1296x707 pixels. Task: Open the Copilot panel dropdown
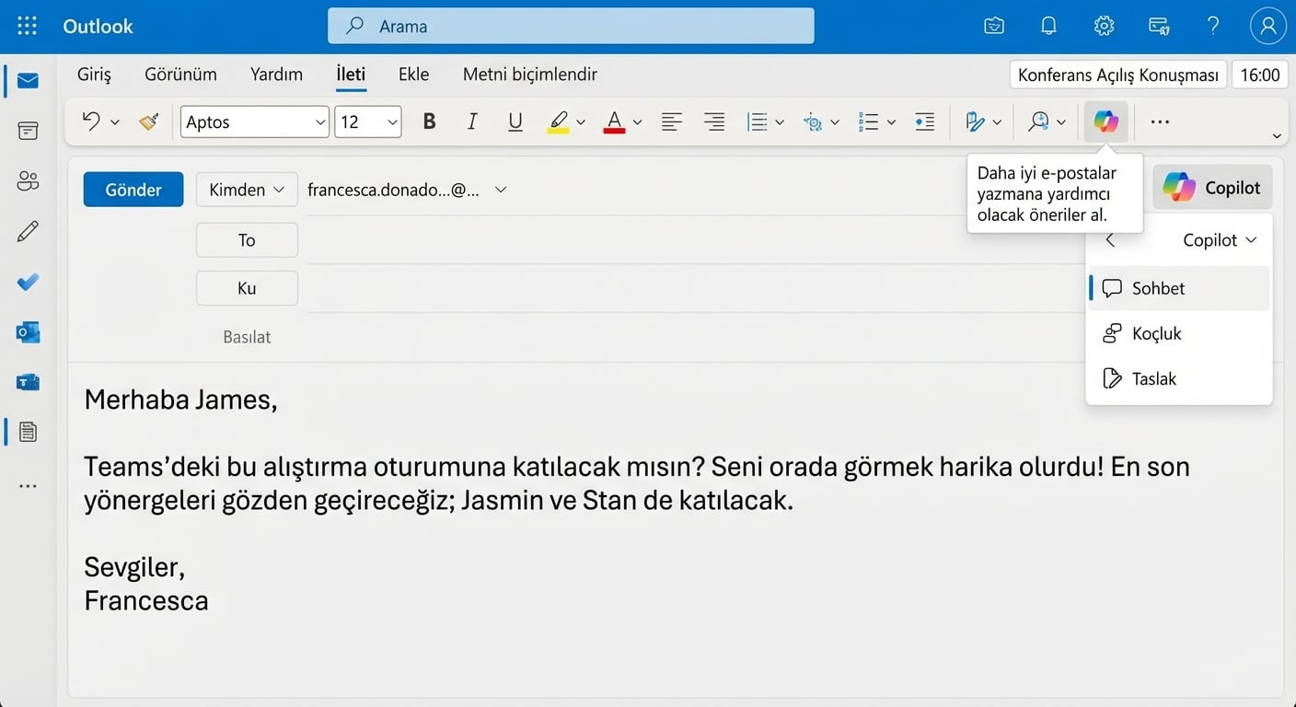(1219, 239)
